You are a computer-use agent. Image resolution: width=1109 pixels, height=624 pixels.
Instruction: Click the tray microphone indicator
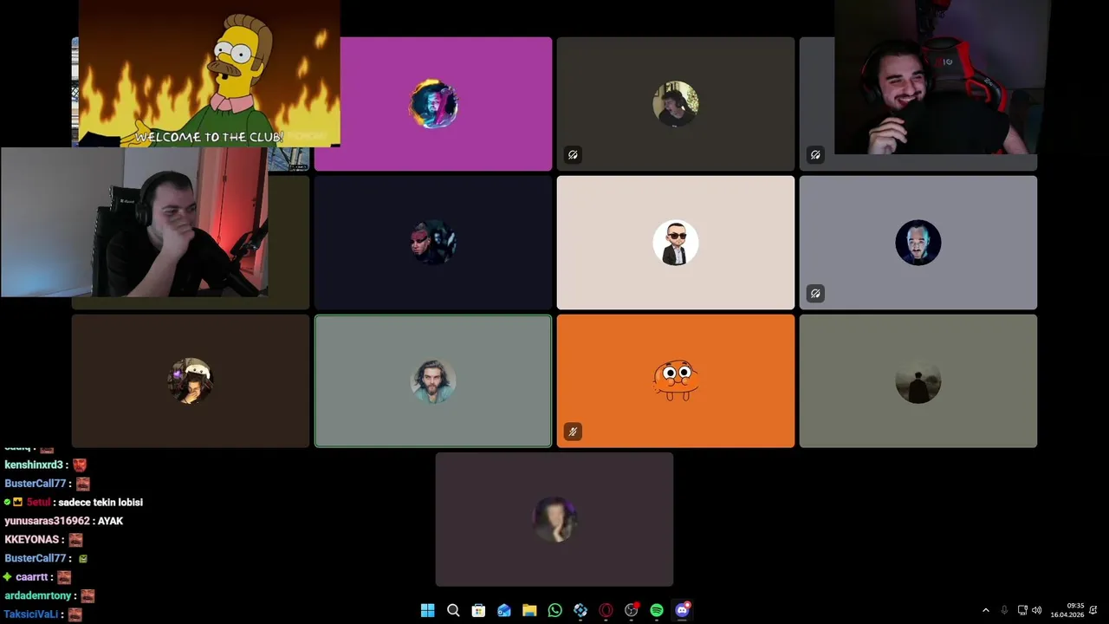tap(1004, 610)
